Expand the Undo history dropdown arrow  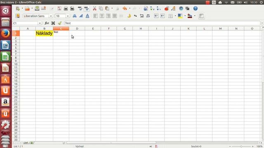(x=130, y=8)
